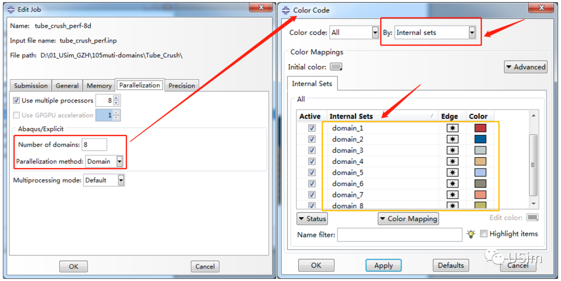The width and height of the screenshot is (561, 281).
Task: Toggle Active checkbox for domain_5
Action: click(312, 173)
